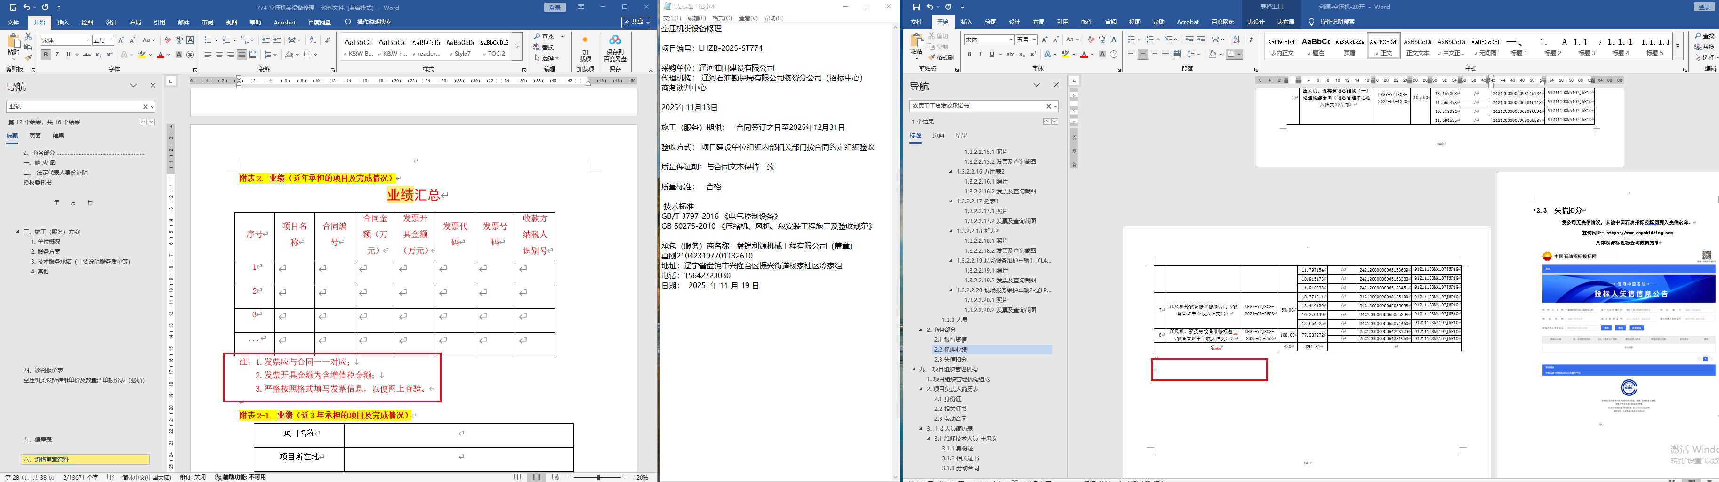Toggle Subscript in the 利源-空压机-20开 ribbon

tap(1022, 55)
